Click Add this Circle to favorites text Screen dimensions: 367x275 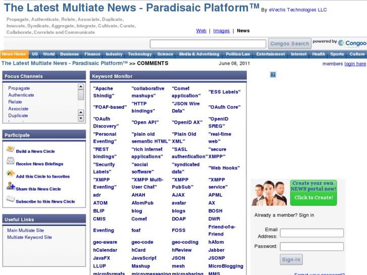click(x=43, y=177)
